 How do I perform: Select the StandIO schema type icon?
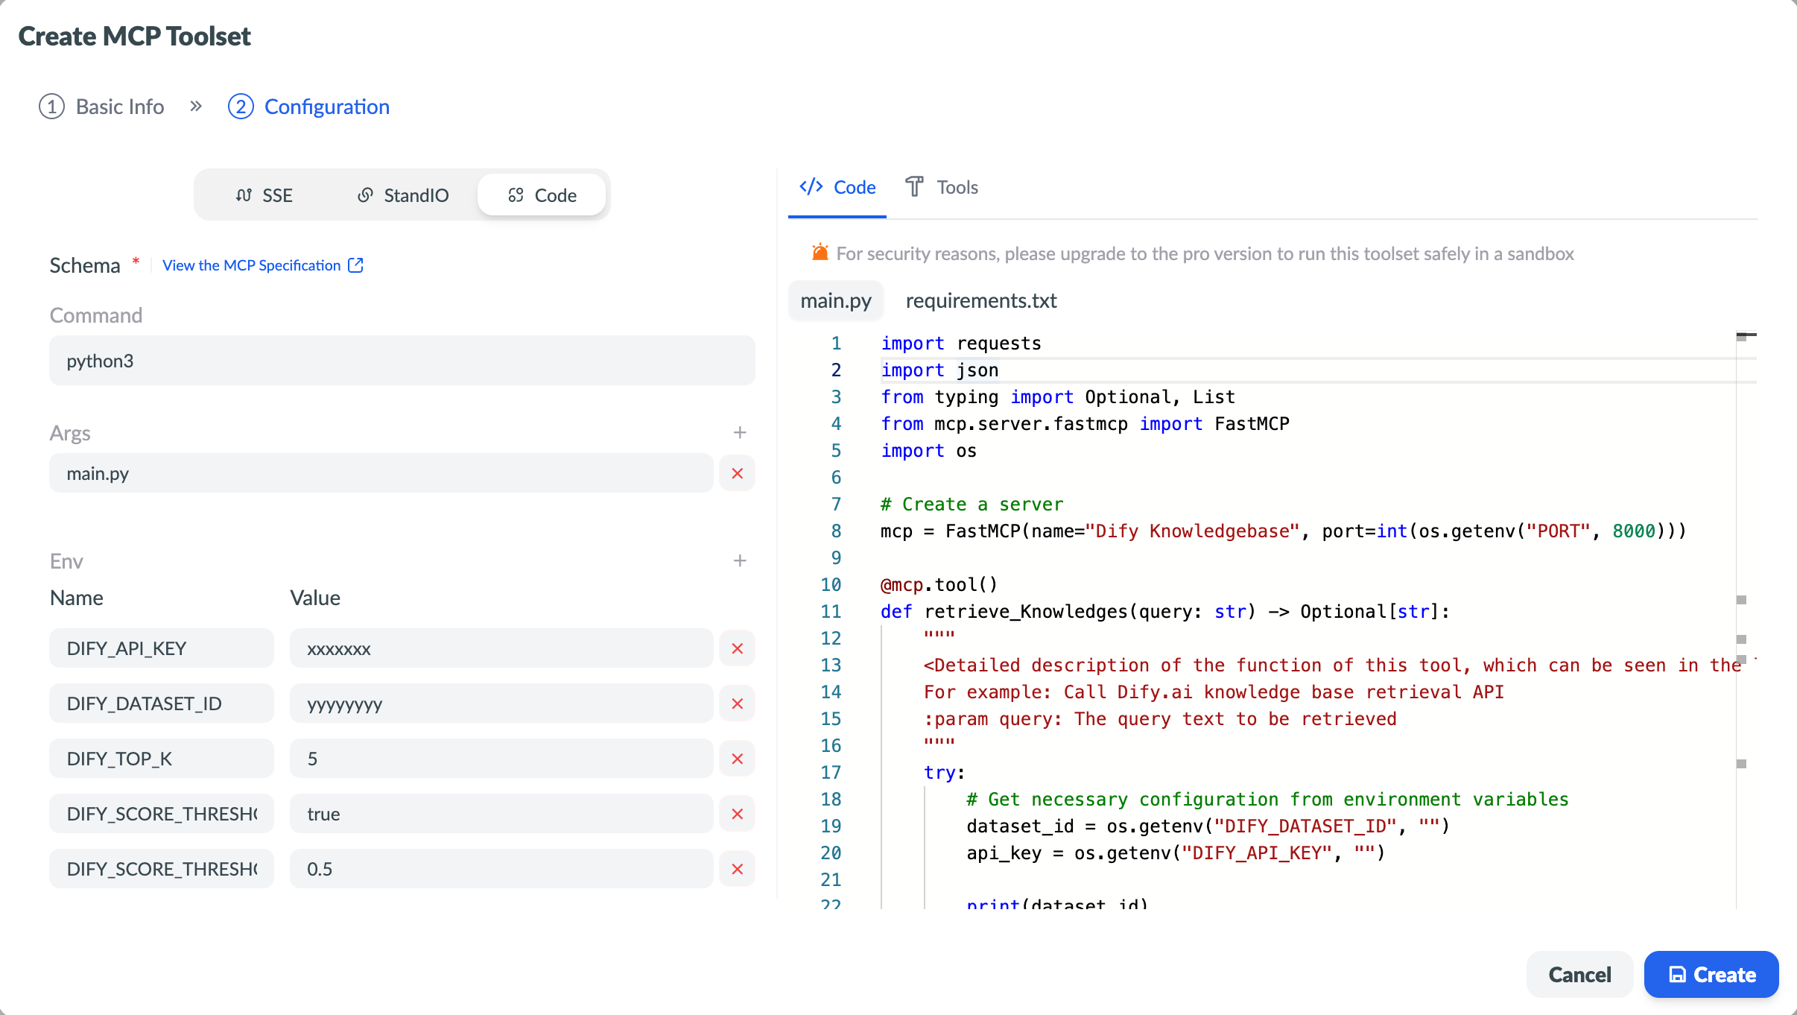tap(366, 195)
